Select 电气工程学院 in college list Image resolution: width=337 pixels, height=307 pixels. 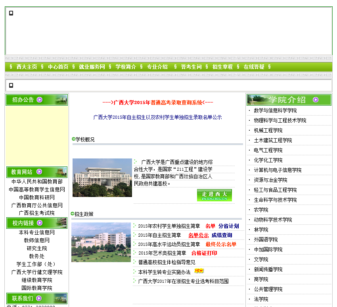268,150
